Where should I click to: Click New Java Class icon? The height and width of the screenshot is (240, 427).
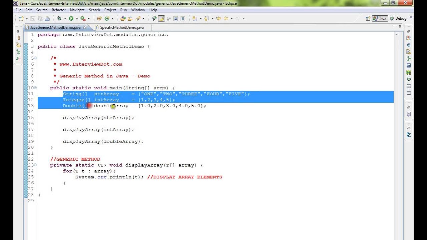coord(107,19)
